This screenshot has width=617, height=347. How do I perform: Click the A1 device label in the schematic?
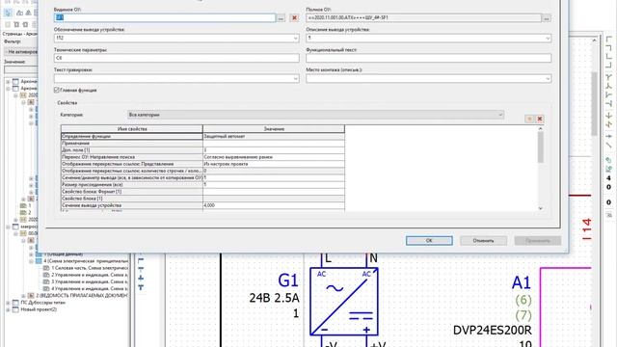pyautogui.click(x=522, y=282)
